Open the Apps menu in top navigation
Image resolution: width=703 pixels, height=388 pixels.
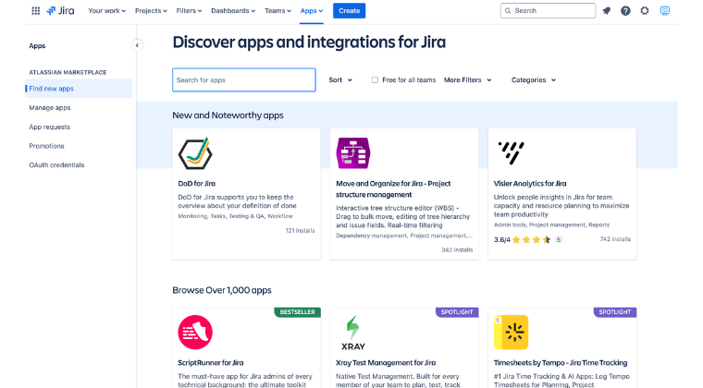312,11
